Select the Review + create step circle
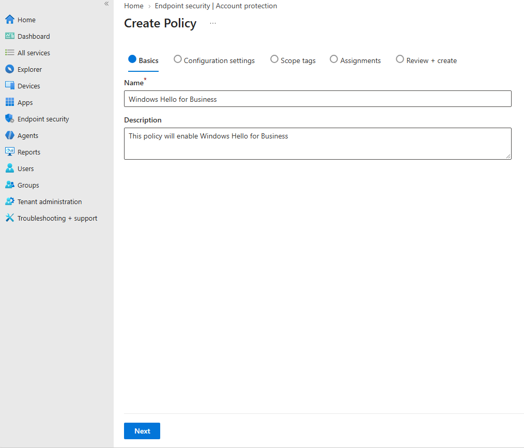This screenshot has height=448, width=524. [400, 59]
